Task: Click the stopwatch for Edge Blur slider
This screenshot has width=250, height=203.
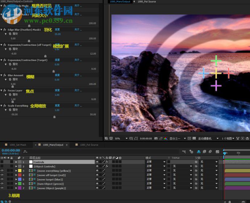Action: [x=10, y=34]
